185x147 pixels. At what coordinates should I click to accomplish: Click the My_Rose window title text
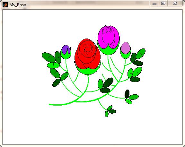point(18,5)
